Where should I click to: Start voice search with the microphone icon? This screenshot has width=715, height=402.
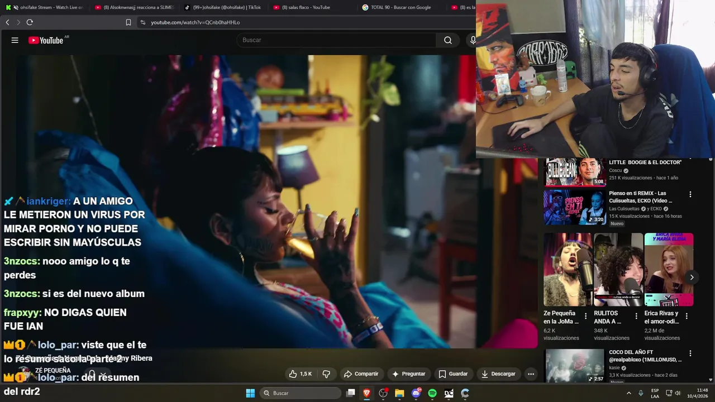point(473,40)
